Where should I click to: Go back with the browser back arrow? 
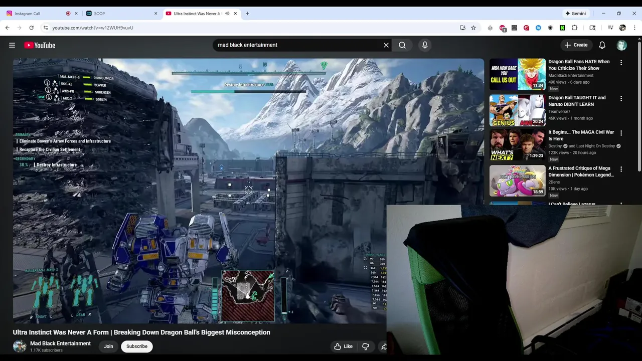[8, 28]
